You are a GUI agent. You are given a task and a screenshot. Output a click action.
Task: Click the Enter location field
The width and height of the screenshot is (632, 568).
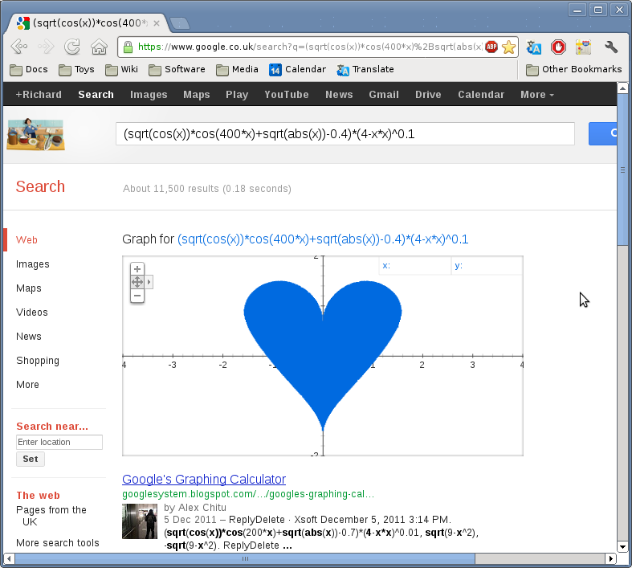pos(59,442)
